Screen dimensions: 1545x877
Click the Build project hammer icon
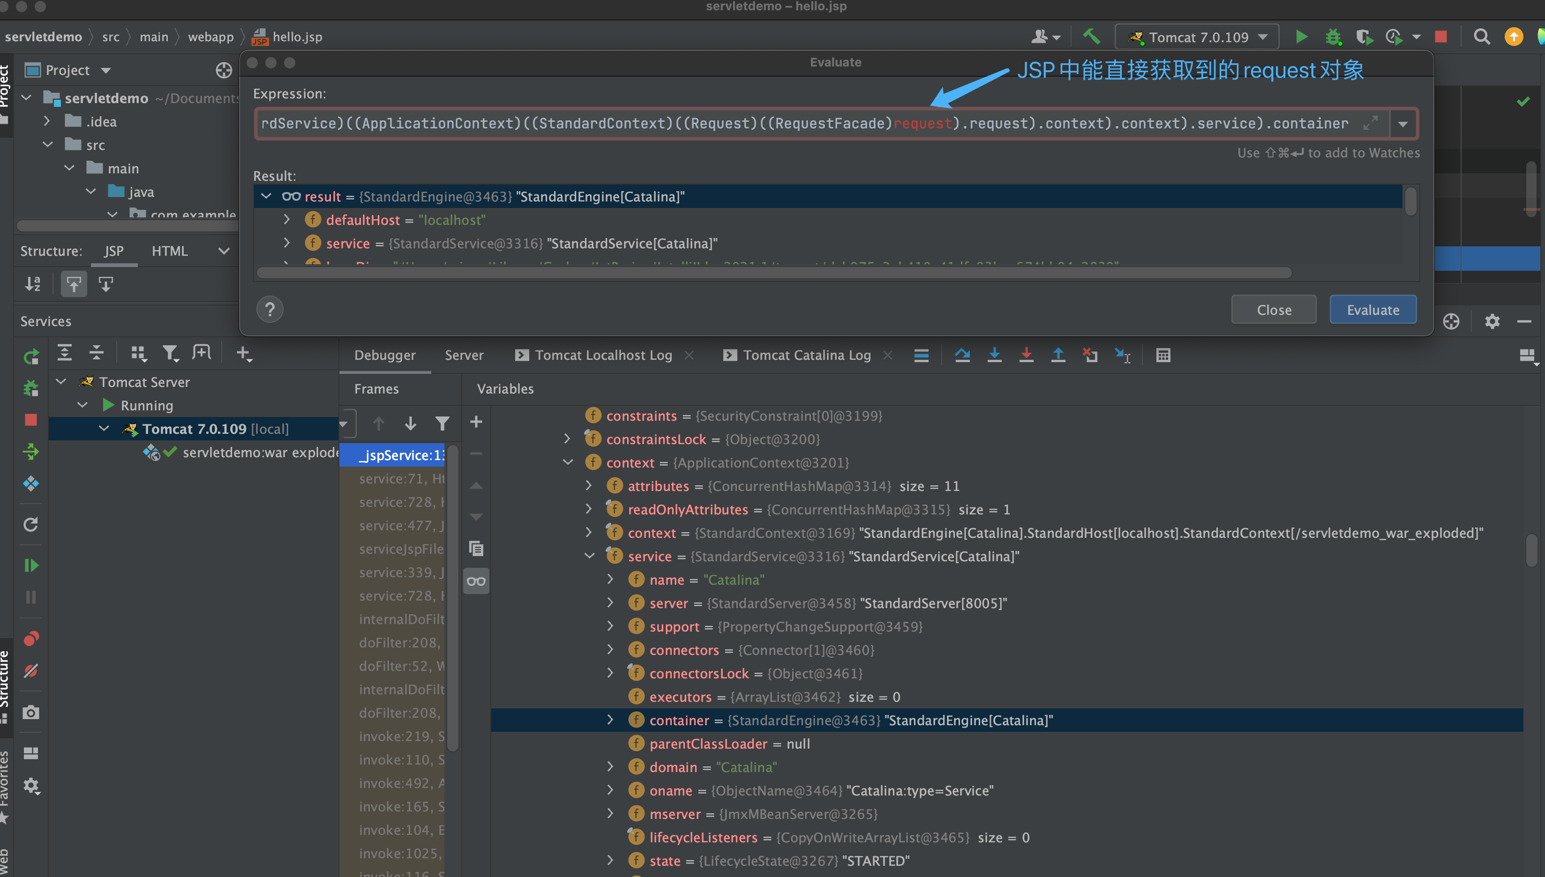click(x=1091, y=37)
